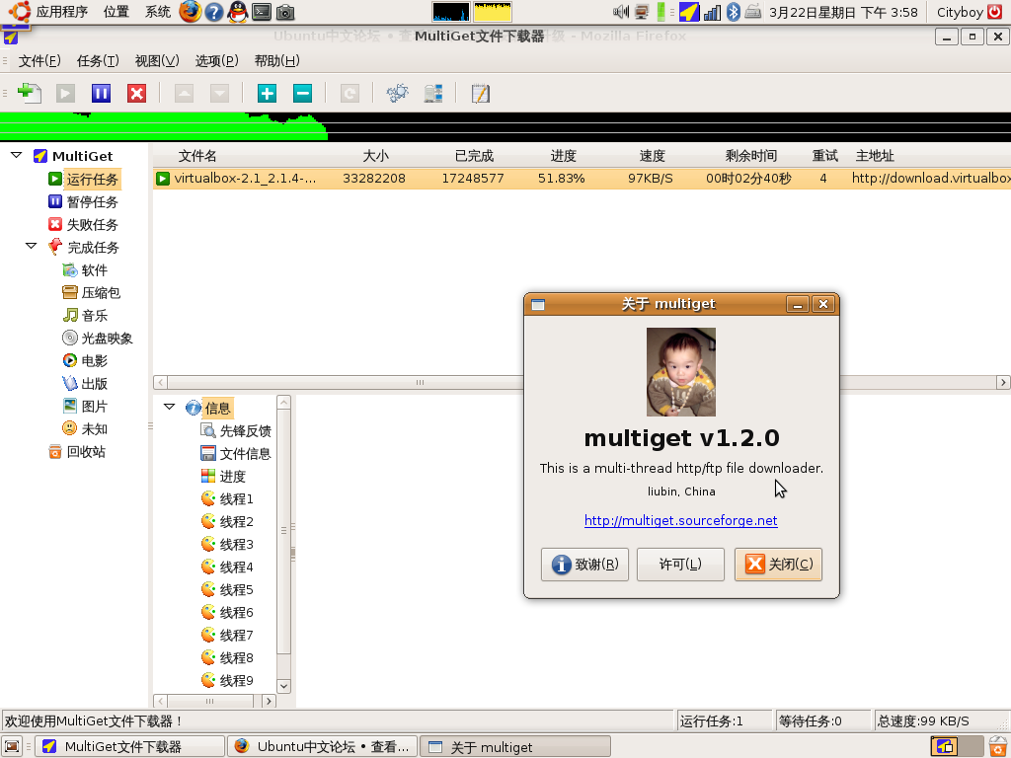Screen dimensions: 1011x758
Task: Add a new download task from toolbar
Action: pyautogui.click(x=29, y=94)
